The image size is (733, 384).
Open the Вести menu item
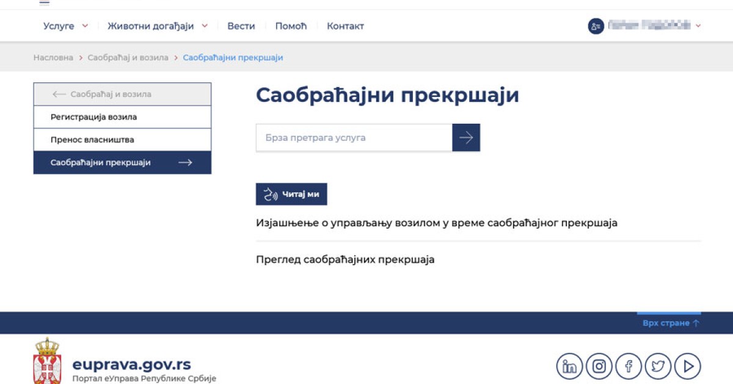point(241,26)
